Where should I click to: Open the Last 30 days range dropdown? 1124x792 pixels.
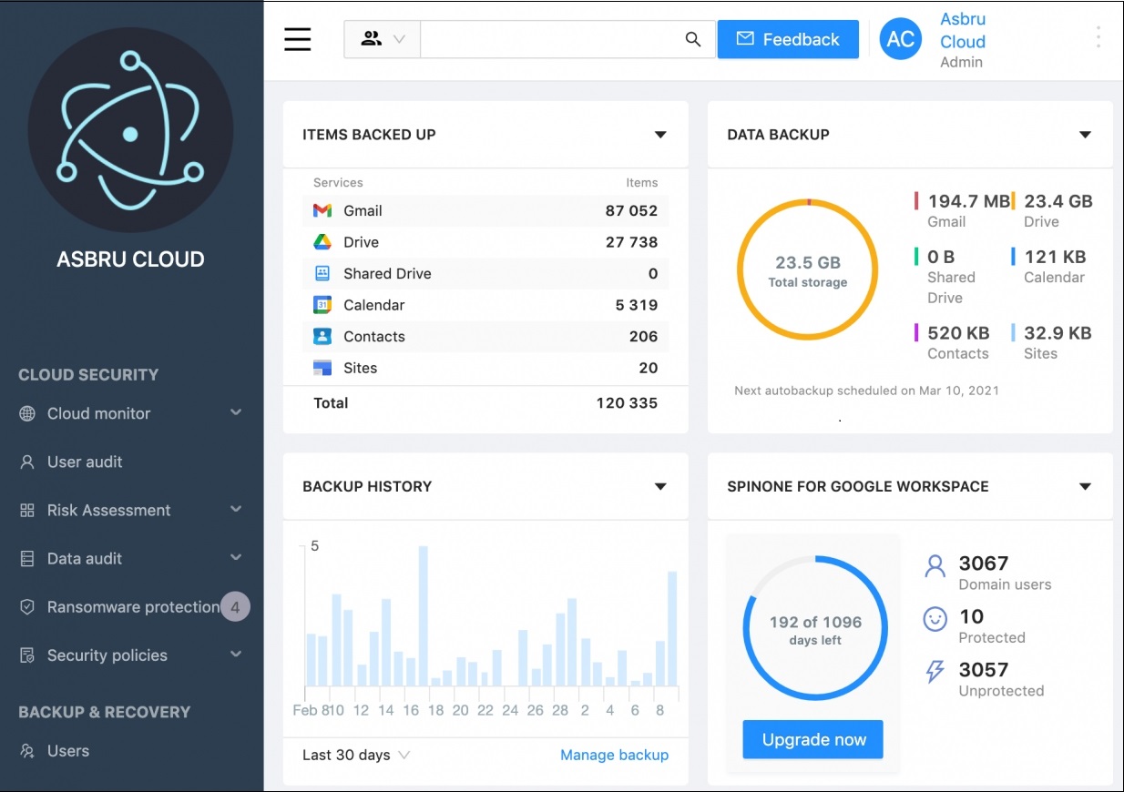[356, 755]
